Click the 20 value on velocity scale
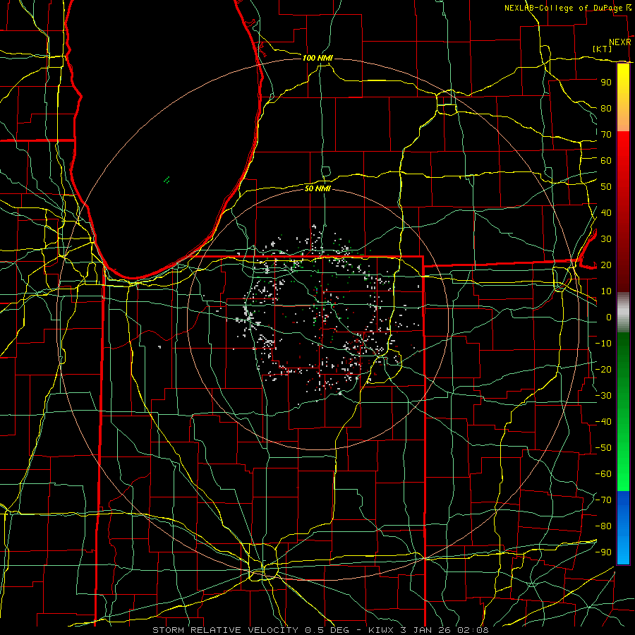The width and height of the screenshot is (635, 635). (606, 265)
